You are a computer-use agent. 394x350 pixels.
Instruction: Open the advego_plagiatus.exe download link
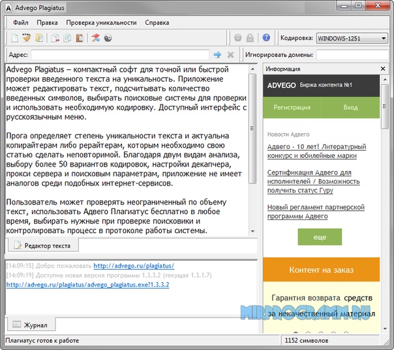click(87, 285)
